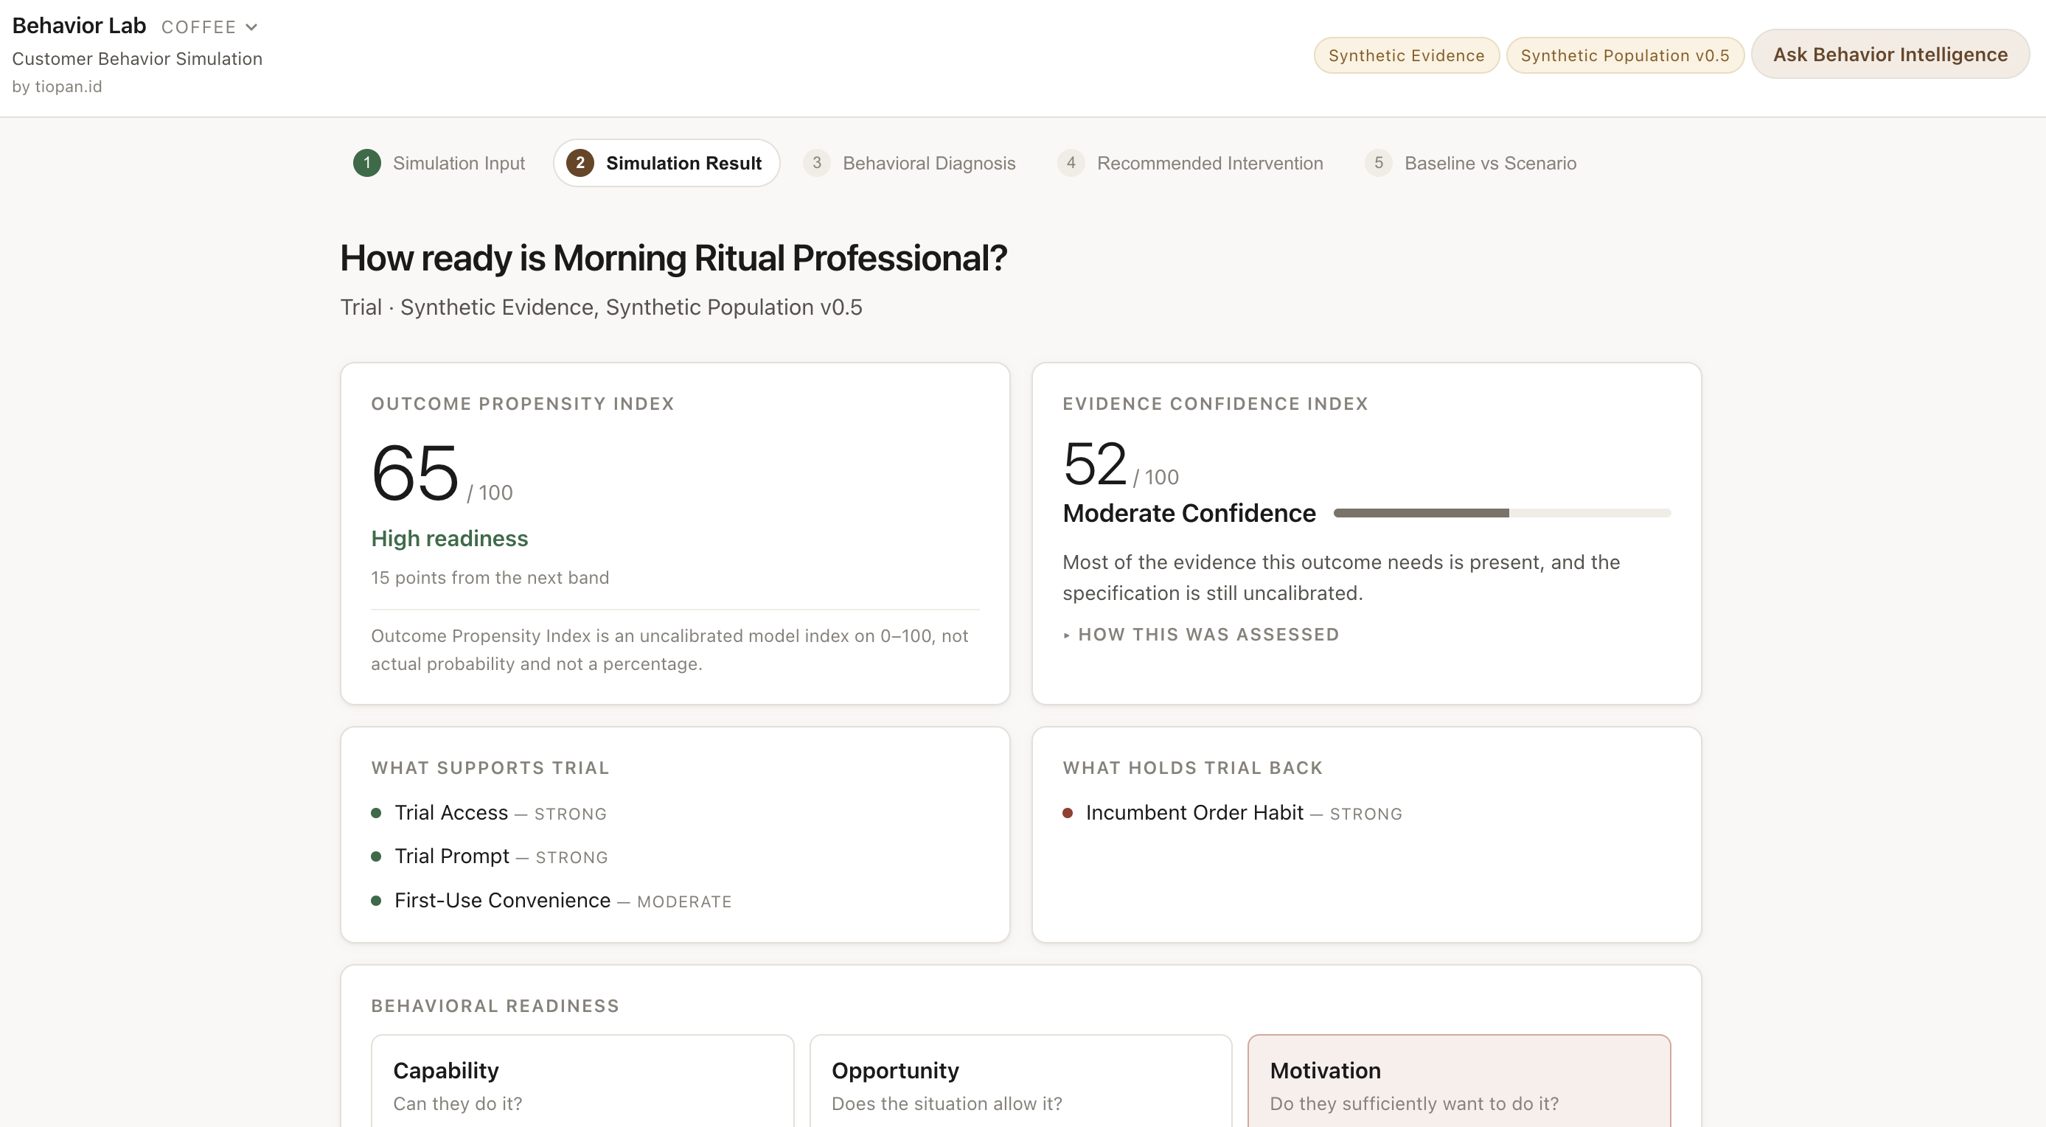
Task: Select the Motivation readiness card
Action: pyautogui.click(x=1459, y=1080)
